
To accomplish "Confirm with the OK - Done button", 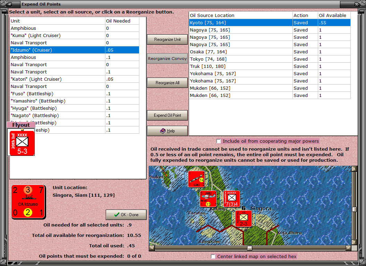I will click(126, 215).
